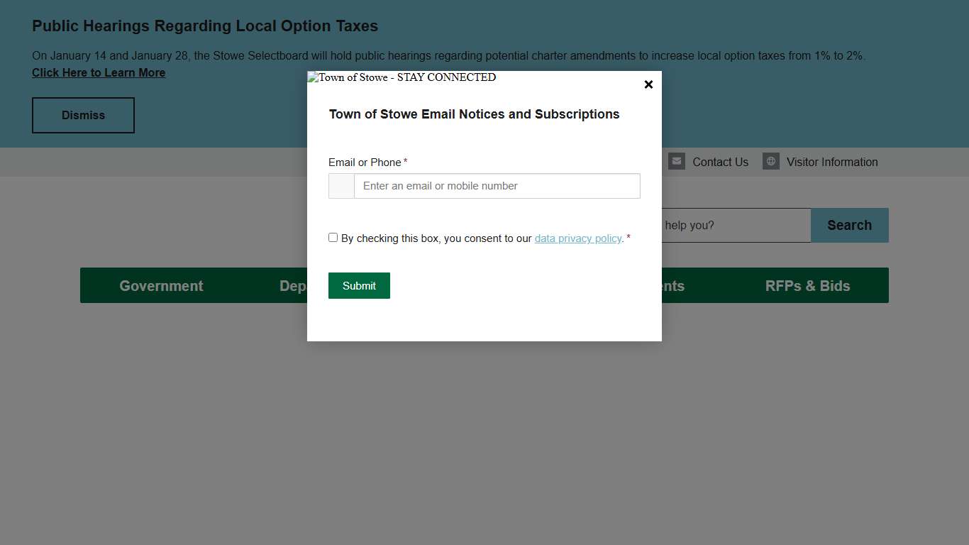This screenshot has height=545, width=969.
Task: Click the 'Email or Phone' field label
Action: [x=365, y=163]
